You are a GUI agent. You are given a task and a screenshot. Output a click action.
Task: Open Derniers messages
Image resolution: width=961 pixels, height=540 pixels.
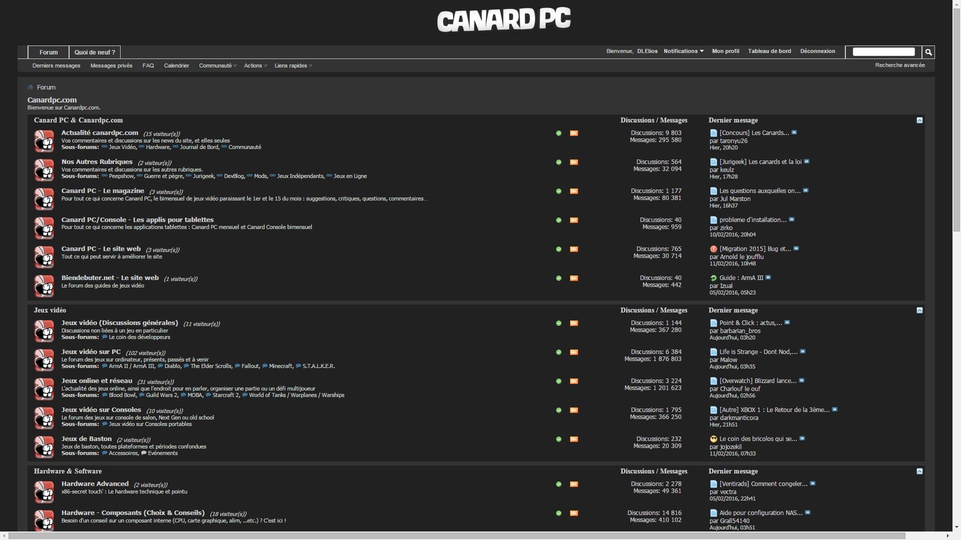56,65
